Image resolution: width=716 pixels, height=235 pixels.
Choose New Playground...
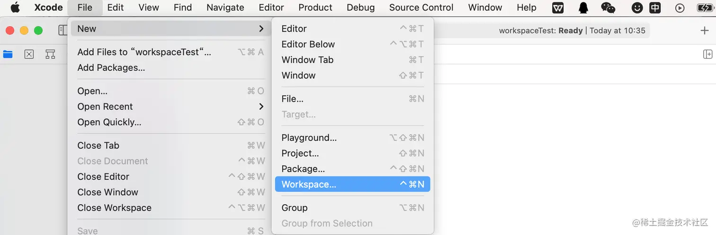[x=352, y=138]
